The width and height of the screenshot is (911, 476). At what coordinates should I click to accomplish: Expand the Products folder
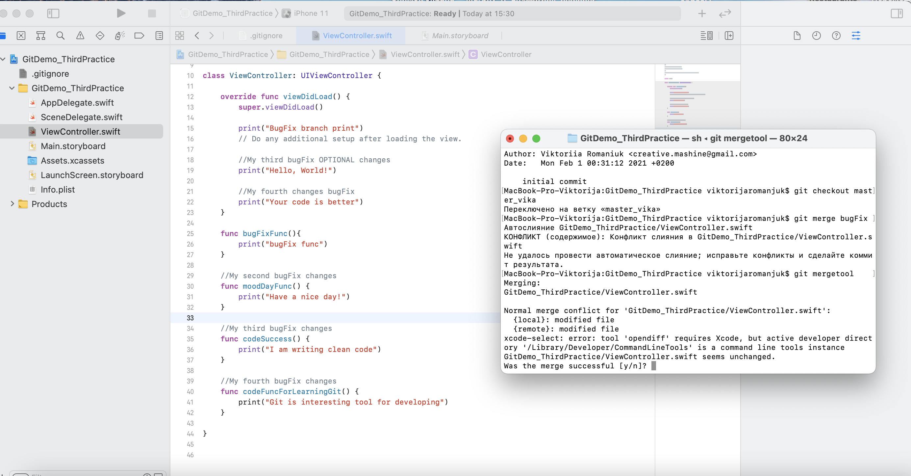tap(12, 204)
